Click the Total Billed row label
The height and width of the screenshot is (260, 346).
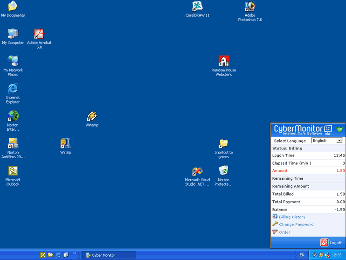pos(283,194)
